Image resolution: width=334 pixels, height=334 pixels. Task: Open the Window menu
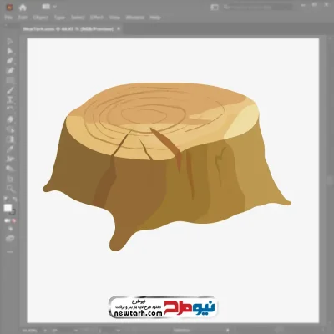point(135,18)
